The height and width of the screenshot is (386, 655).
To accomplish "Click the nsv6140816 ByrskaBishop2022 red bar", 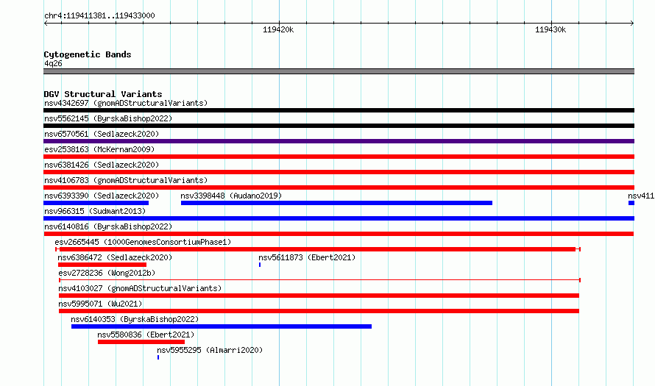I will [339, 234].
